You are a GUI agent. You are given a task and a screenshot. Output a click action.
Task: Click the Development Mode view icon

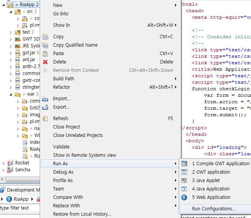pyautogui.click(x=3, y=190)
